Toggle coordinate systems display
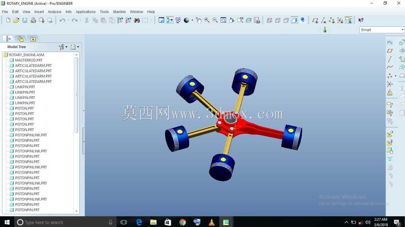The image size is (405, 227). point(340,20)
